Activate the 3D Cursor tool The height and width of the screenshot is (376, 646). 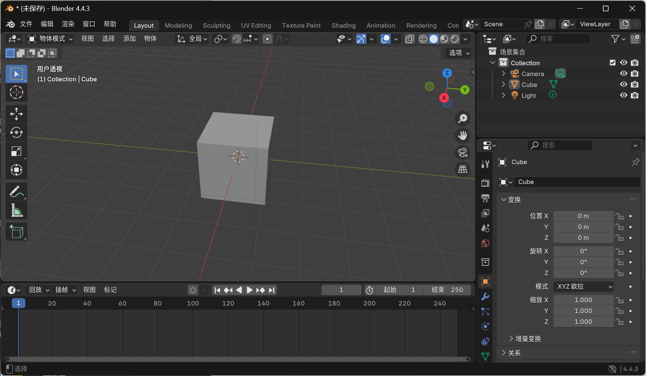[16, 92]
